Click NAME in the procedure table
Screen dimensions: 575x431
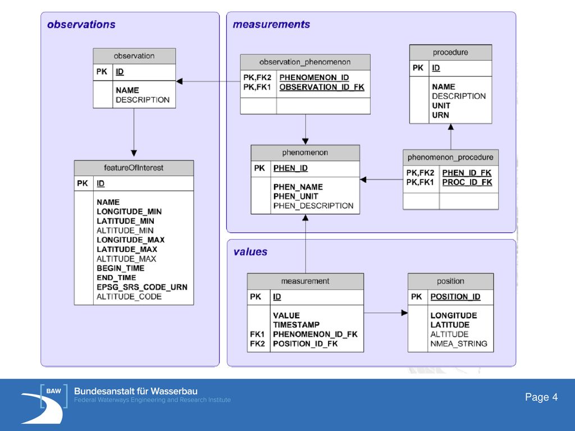444,87
